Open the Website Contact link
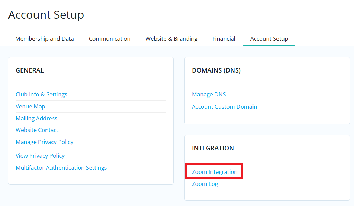This screenshot has width=354, height=206. tap(37, 130)
